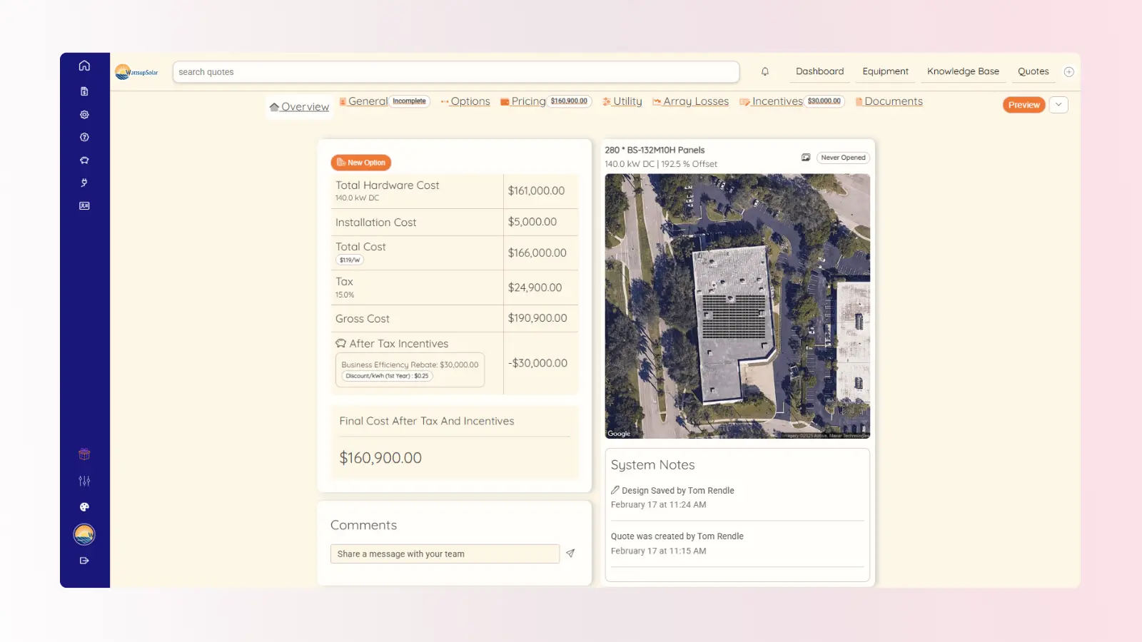Open the Knowledge Base menu item
This screenshot has height=642, width=1142.
point(963,71)
